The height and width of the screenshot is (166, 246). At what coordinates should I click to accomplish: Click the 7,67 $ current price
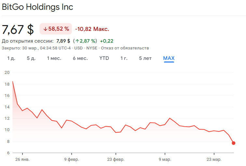point(18,29)
